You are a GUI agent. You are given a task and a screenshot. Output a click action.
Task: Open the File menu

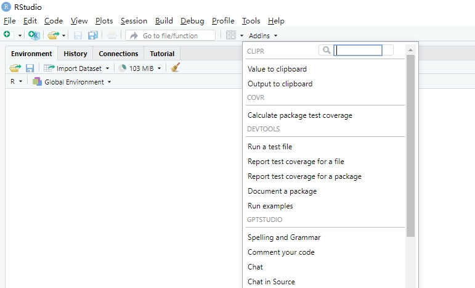coord(10,21)
